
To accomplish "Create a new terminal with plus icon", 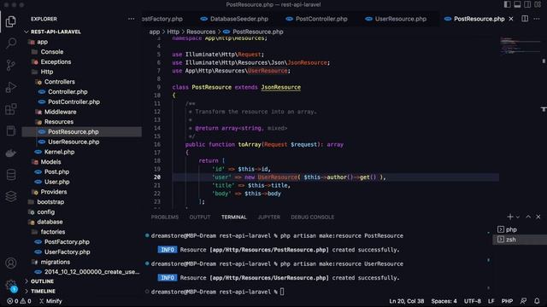I will coord(510,217).
